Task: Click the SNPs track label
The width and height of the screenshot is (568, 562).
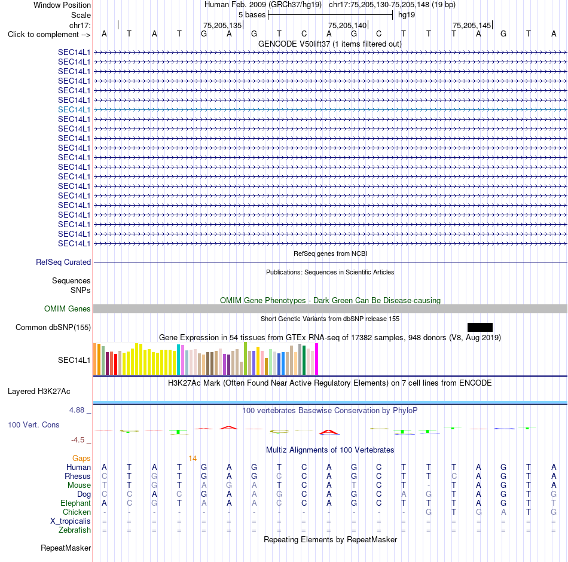Action: point(81,290)
